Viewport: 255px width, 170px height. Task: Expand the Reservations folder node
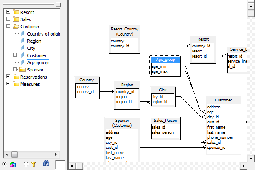pos(8,77)
